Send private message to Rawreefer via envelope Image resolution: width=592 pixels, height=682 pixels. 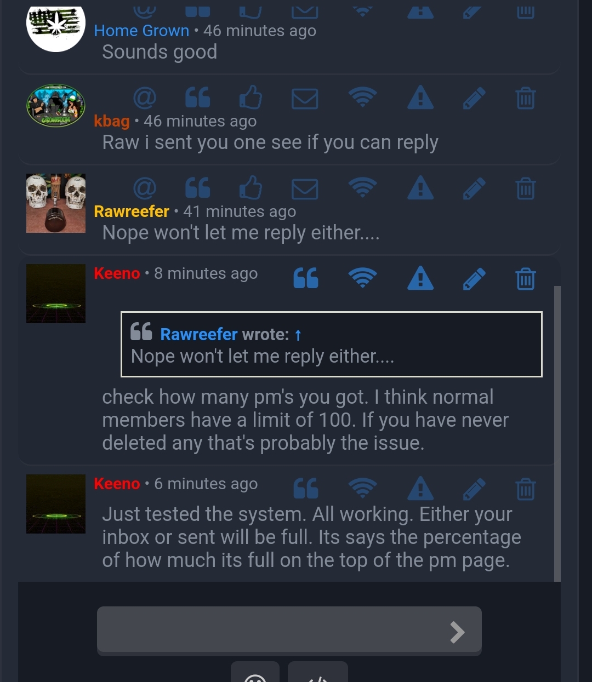(x=305, y=189)
